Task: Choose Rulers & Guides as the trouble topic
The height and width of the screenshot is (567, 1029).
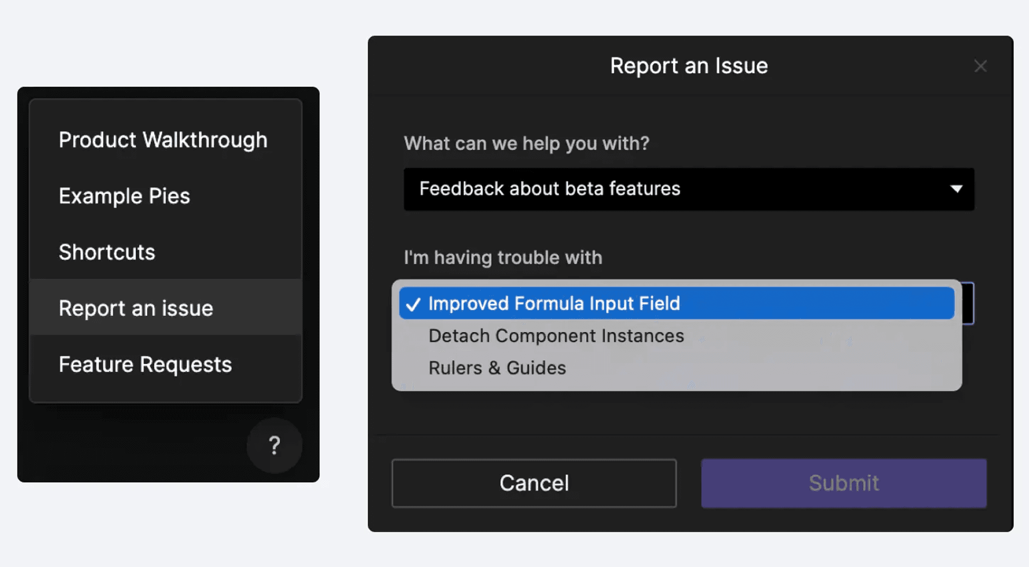Action: [x=497, y=367]
